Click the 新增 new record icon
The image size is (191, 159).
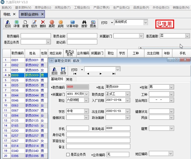point(25,24)
